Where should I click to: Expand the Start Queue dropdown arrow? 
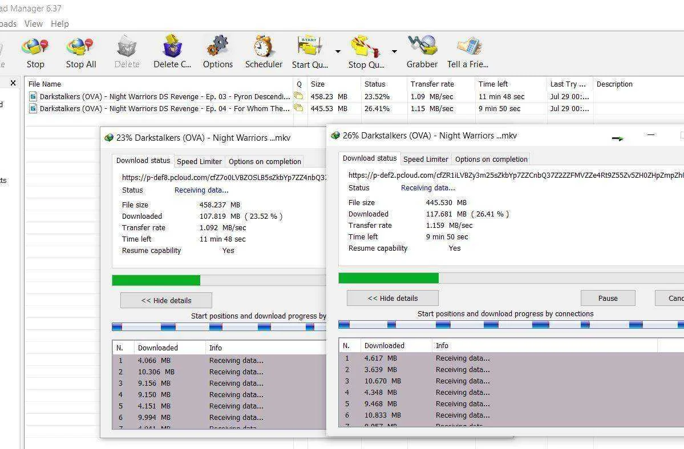pos(338,51)
